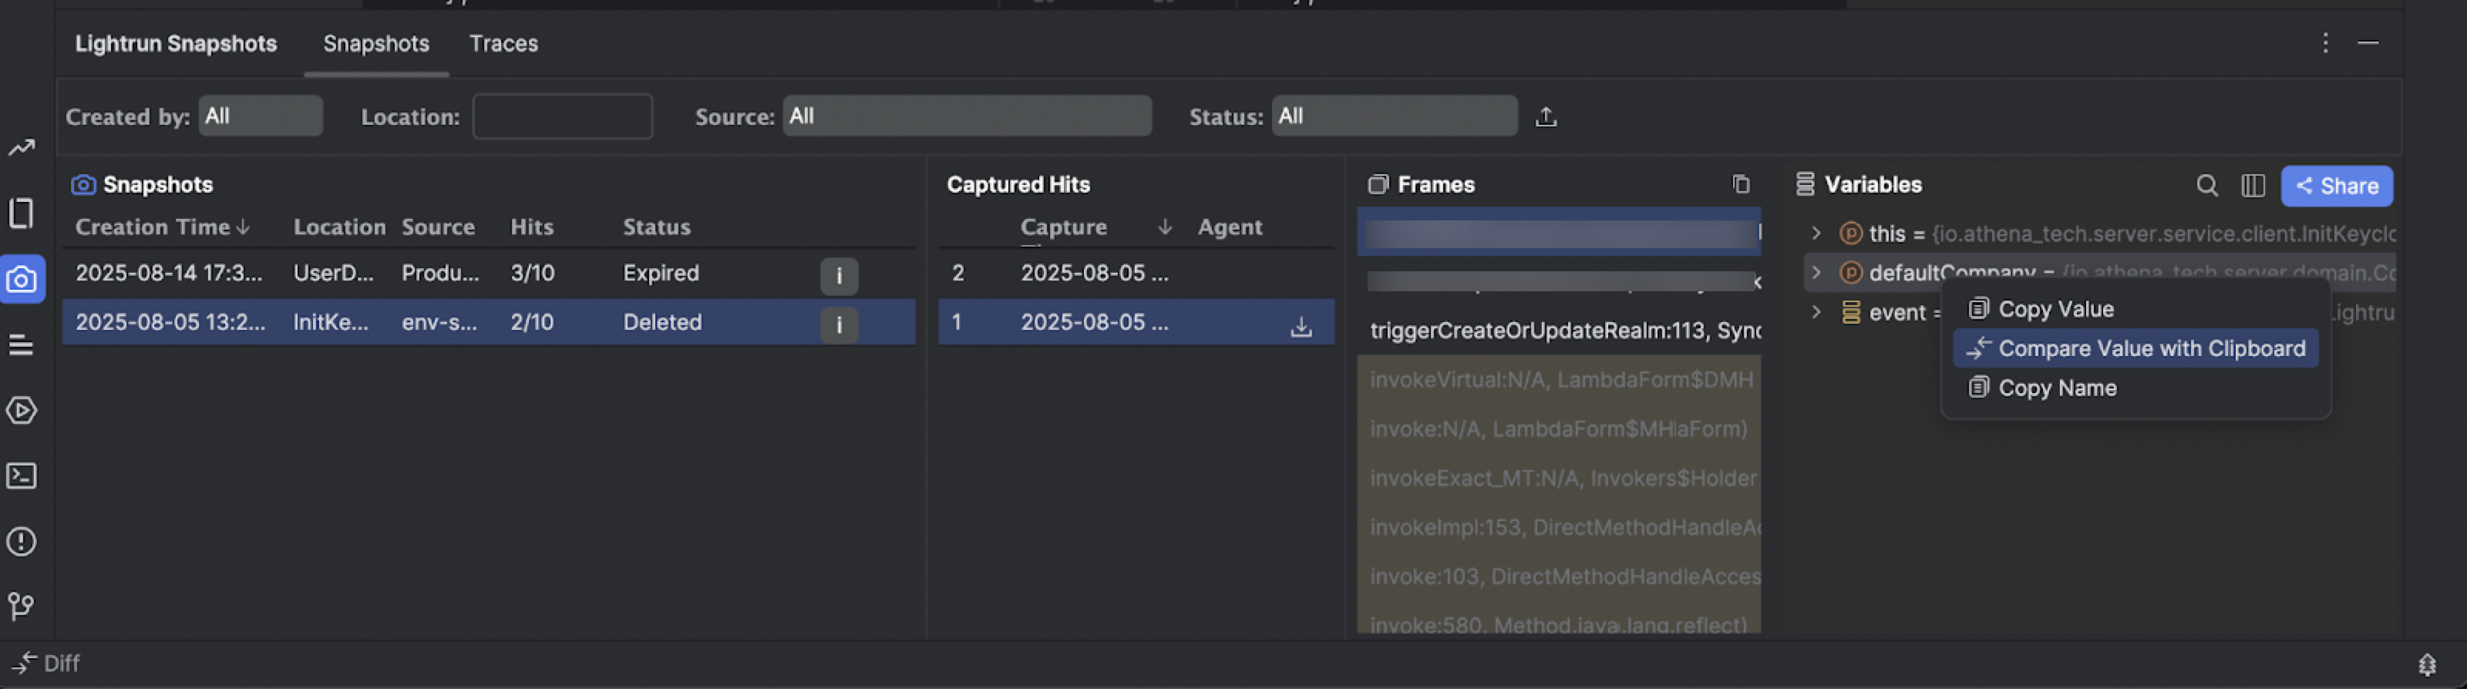
Task: Open the Lightrun Snapshots camera icon in sidebar
Action: coord(22,280)
